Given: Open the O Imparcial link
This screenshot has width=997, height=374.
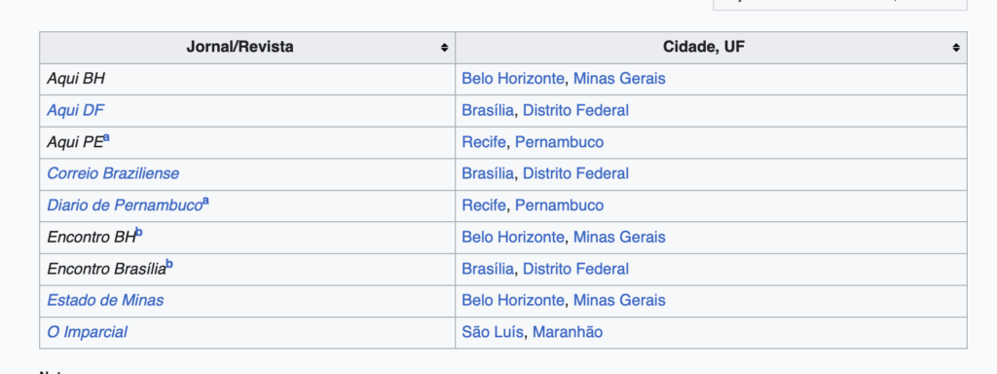Looking at the screenshot, I should tap(87, 332).
